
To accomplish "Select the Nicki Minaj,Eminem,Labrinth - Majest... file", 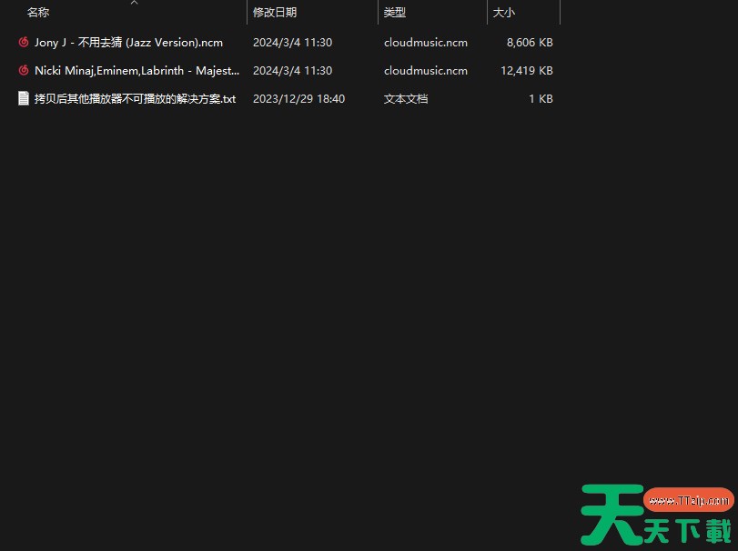I will pos(137,71).
